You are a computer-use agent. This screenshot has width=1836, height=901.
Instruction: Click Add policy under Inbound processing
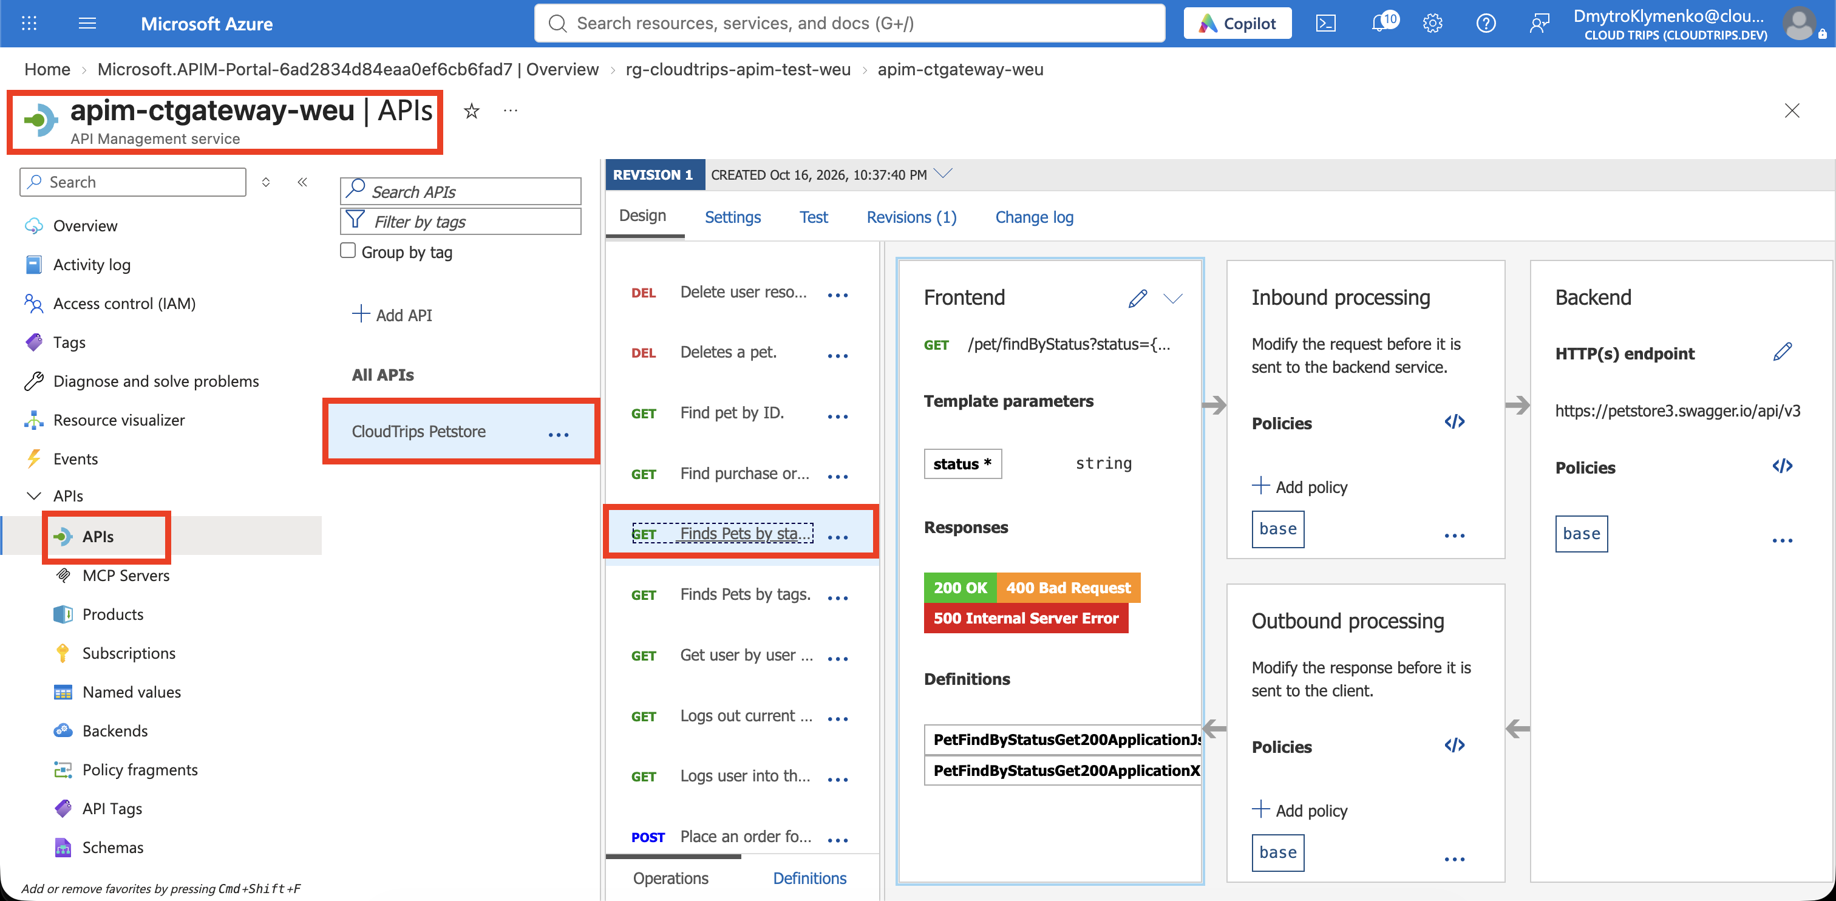pyautogui.click(x=1299, y=487)
